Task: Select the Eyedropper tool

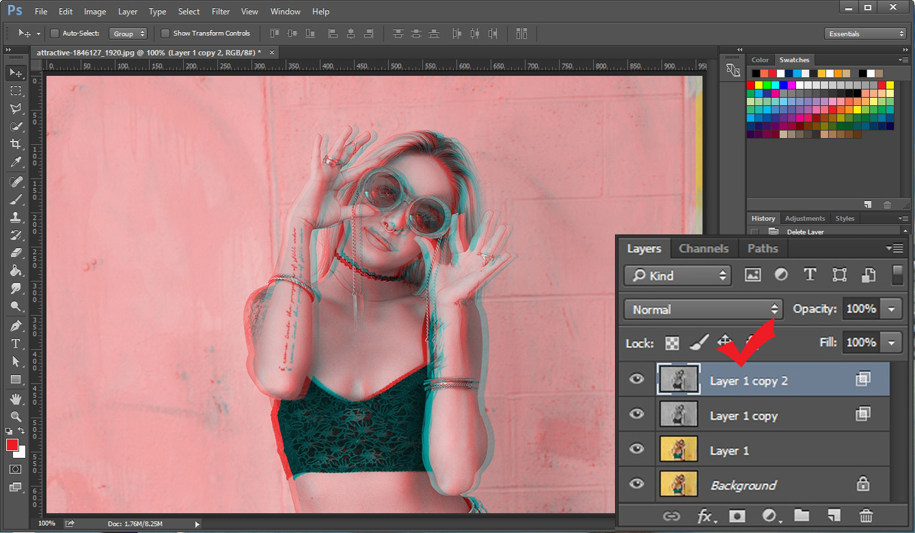Action: [x=16, y=162]
